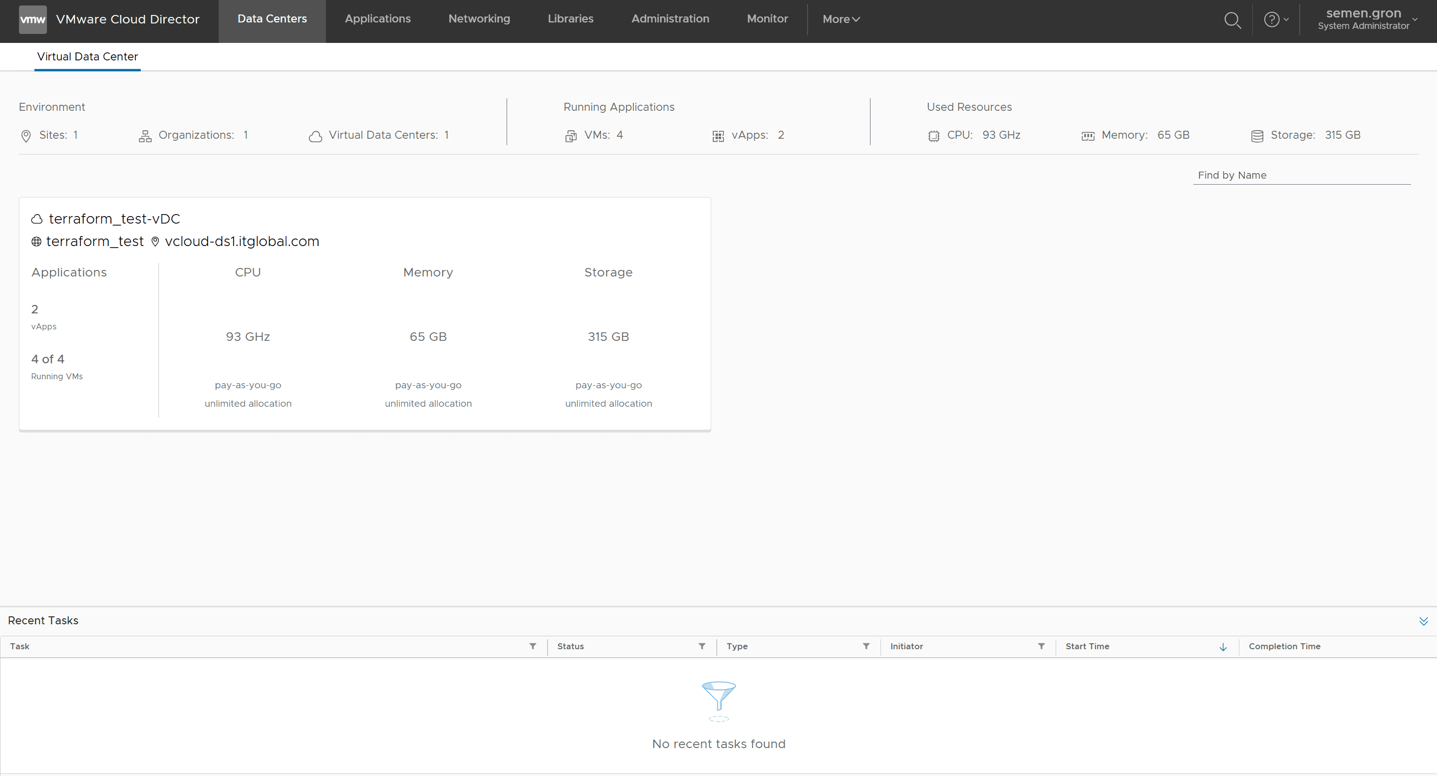Image resolution: width=1437 pixels, height=776 pixels.
Task: Go to the Monitor section
Action: tap(767, 19)
